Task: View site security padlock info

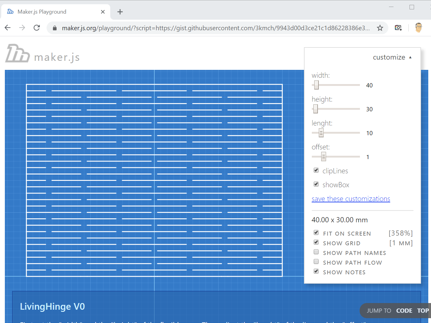Action: pos(55,28)
